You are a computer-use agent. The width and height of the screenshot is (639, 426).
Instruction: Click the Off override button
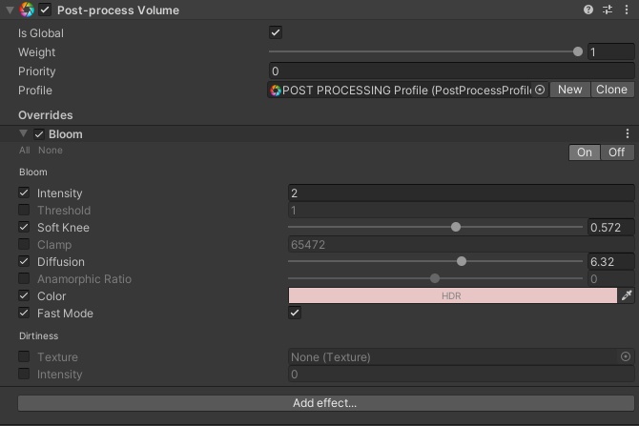[616, 152]
